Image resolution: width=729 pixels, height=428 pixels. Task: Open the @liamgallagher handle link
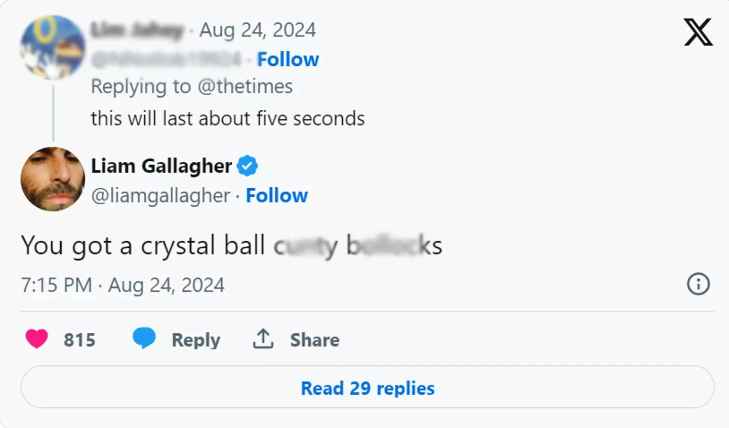160,195
